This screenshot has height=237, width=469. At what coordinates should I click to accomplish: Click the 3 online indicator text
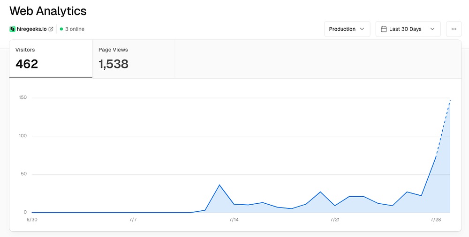[x=75, y=29]
